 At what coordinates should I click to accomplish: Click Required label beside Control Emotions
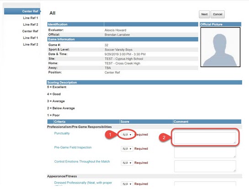tap(141, 163)
